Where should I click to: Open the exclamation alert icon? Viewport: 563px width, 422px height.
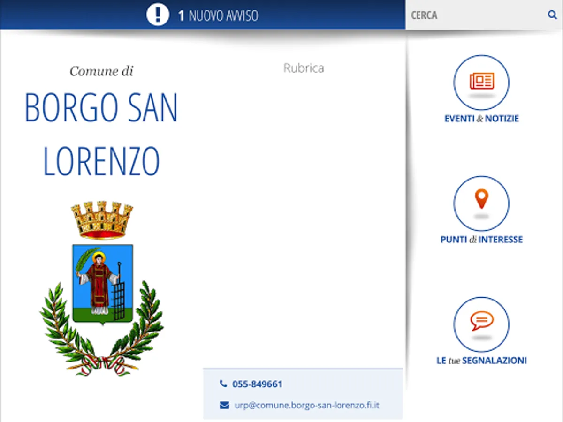coord(158,15)
